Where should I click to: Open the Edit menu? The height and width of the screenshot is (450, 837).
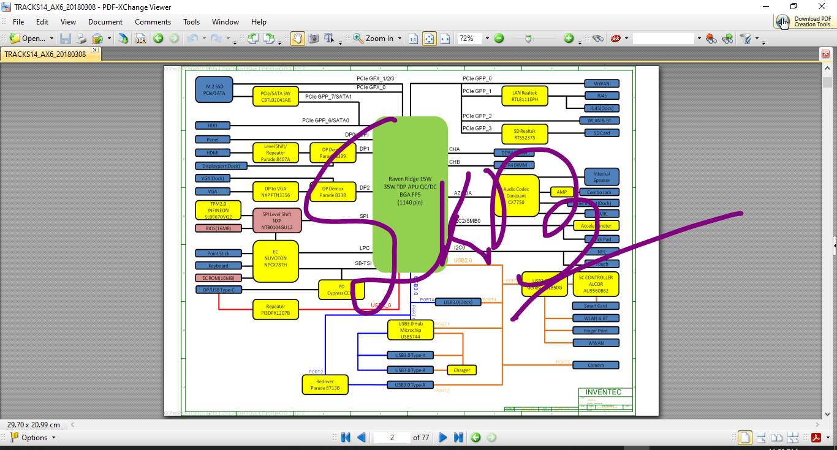tap(42, 22)
